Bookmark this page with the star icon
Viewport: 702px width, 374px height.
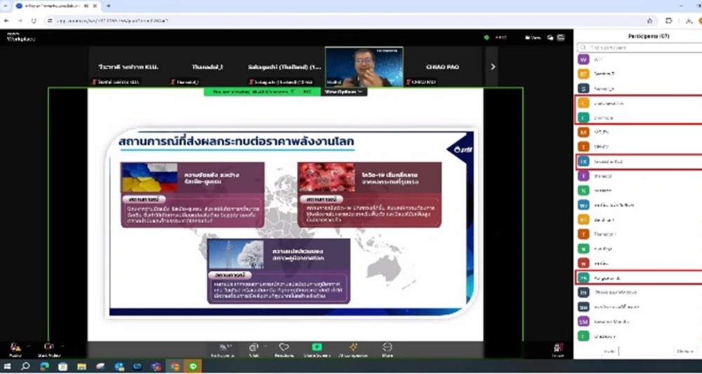click(649, 20)
